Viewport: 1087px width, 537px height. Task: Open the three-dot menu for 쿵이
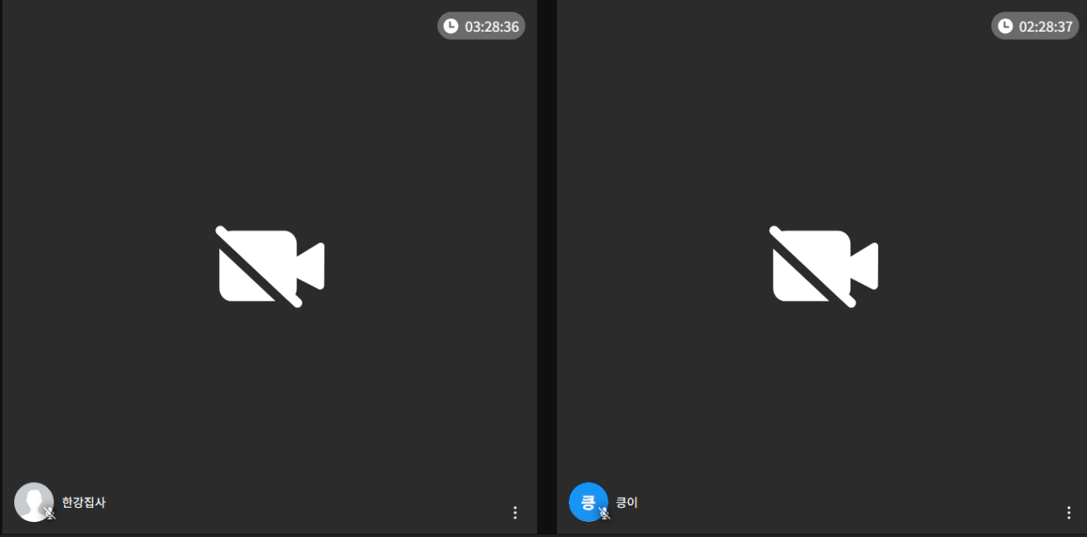click(x=1069, y=513)
